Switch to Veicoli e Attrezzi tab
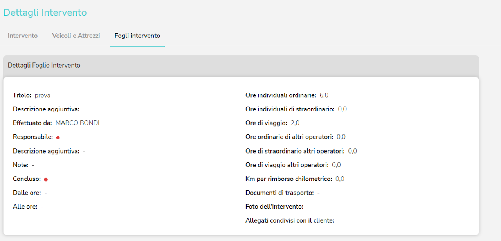Screen dimensions: 501x241 (76, 36)
